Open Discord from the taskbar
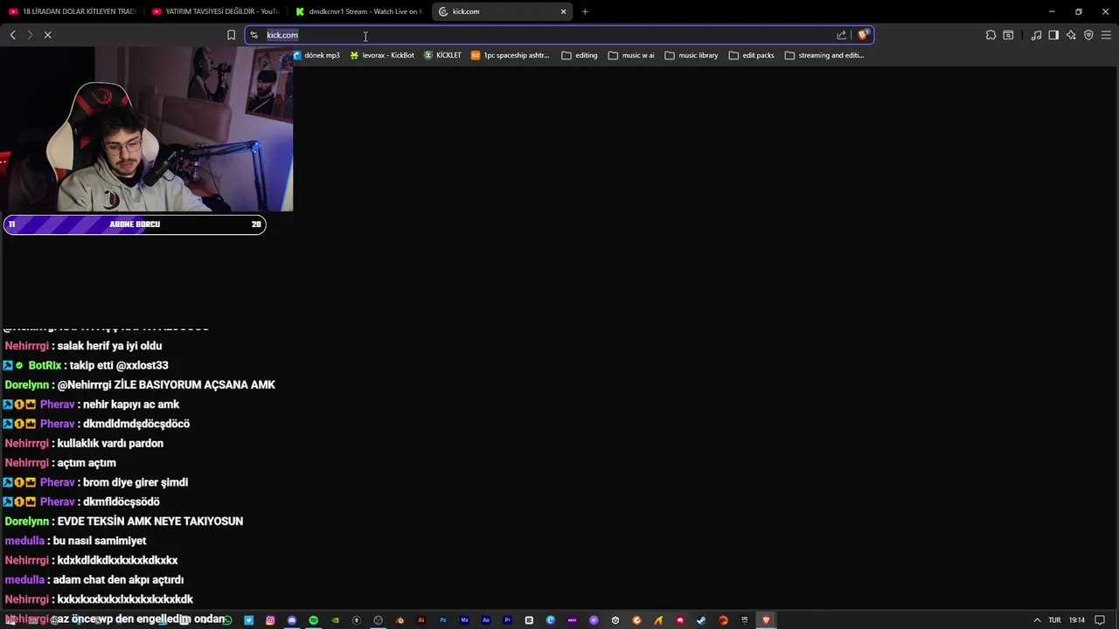 click(292, 620)
